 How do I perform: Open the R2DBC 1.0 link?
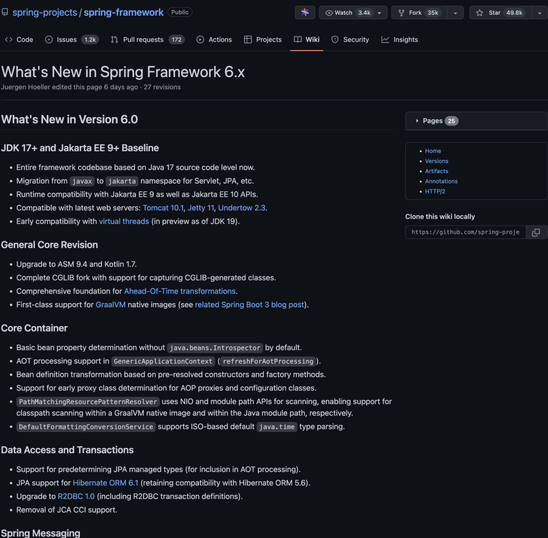tap(76, 496)
